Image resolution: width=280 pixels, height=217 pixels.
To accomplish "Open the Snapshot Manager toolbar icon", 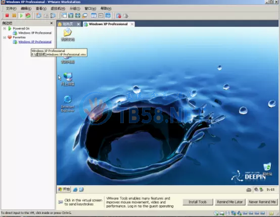I will [53, 16].
